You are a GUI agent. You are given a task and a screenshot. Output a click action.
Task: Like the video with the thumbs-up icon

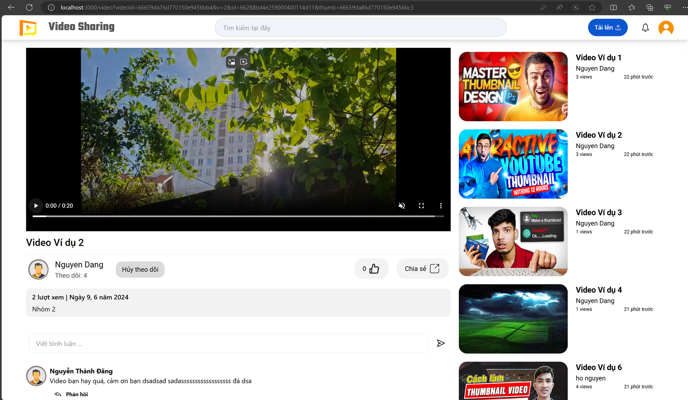coord(374,269)
